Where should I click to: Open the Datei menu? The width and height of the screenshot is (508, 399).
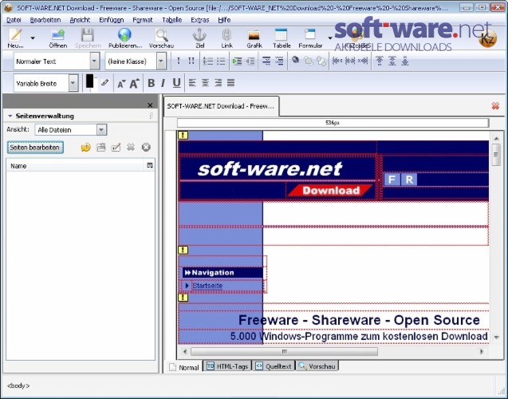pyautogui.click(x=14, y=20)
